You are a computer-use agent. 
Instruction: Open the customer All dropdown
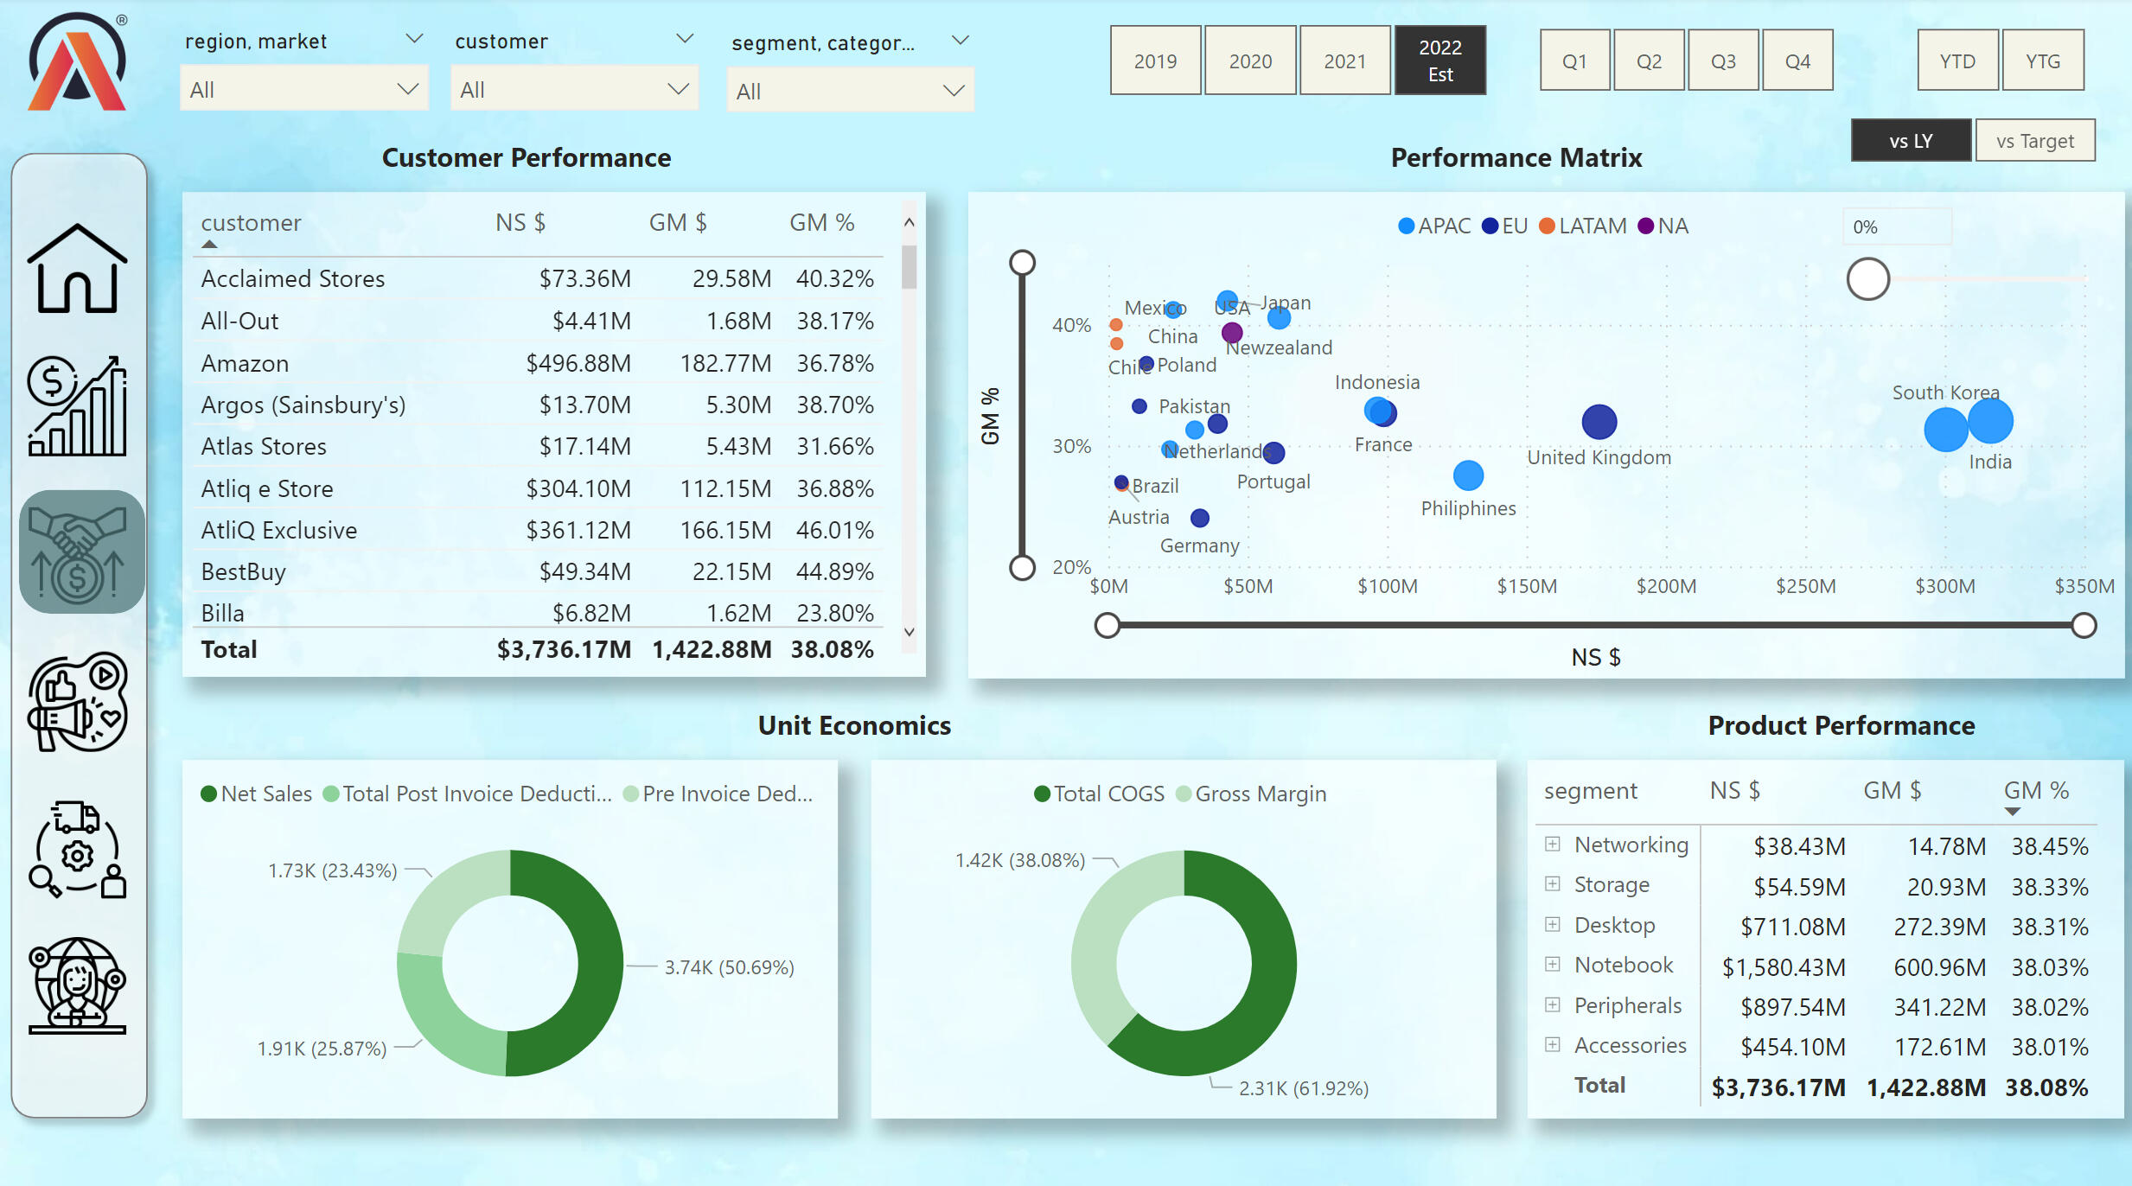tap(573, 90)
